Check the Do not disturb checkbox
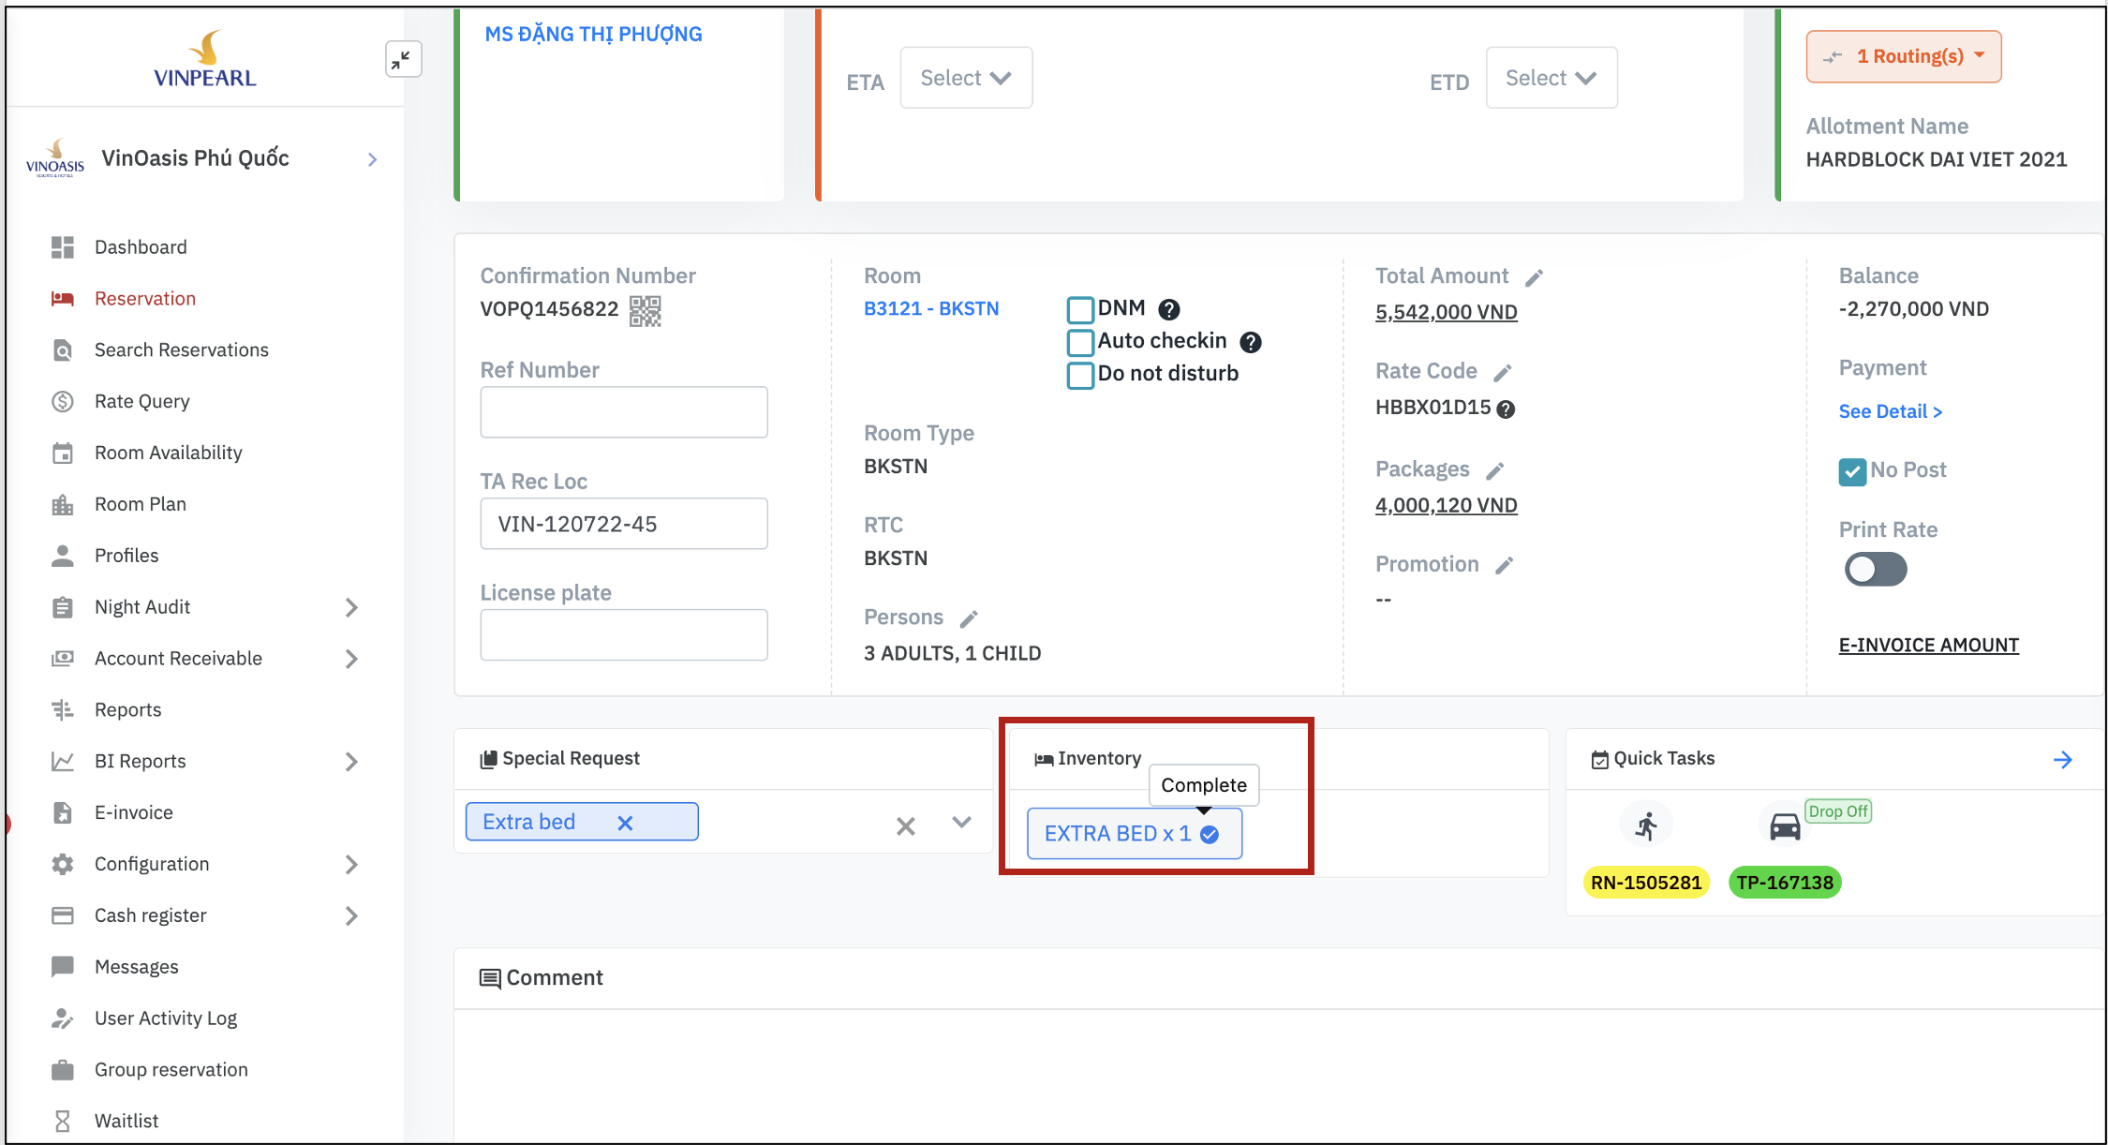 click(1080, 375)
